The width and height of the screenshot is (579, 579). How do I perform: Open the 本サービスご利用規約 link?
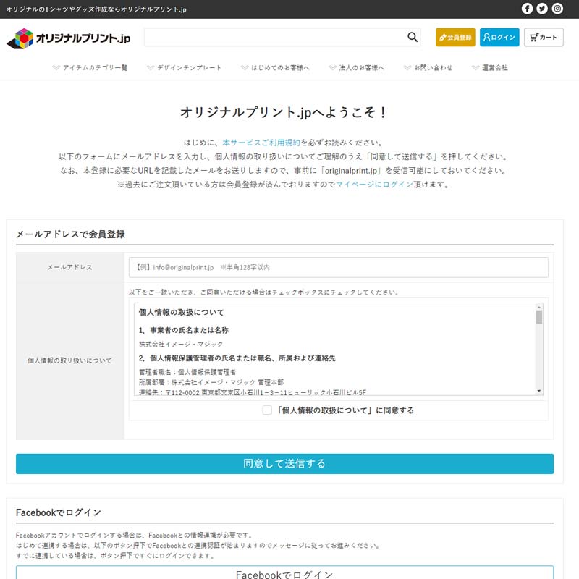261,143
